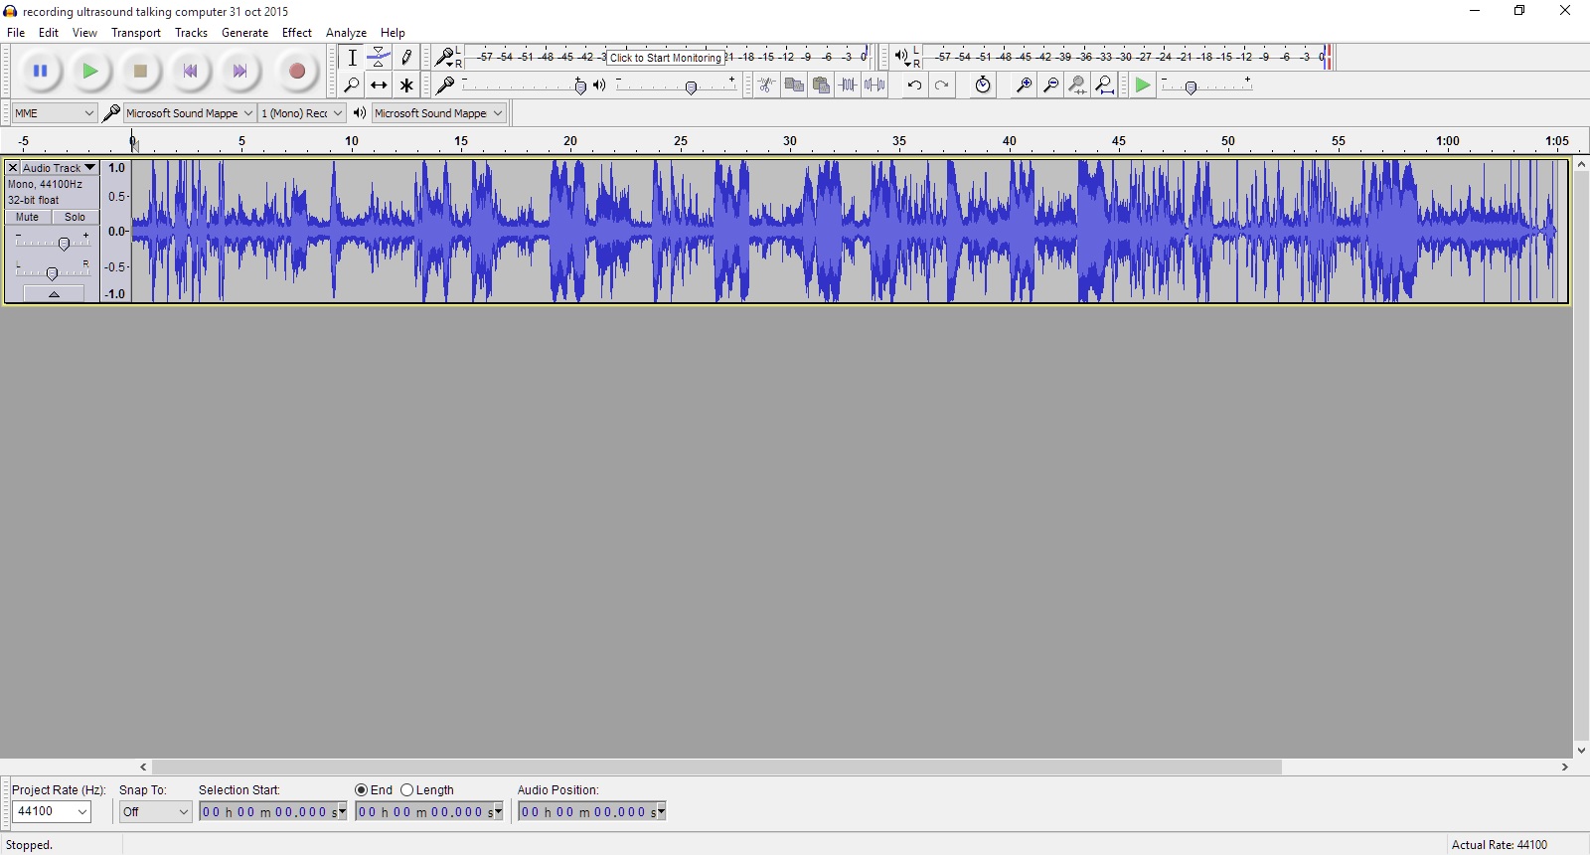Expand the Project Rate dropdown
The height and width of the screenshot is (855, 1590).
pos(52,812)
